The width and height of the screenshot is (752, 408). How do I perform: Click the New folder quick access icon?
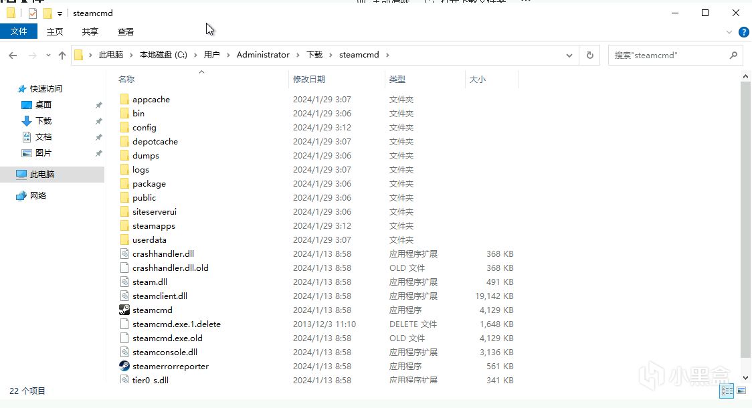48,13
